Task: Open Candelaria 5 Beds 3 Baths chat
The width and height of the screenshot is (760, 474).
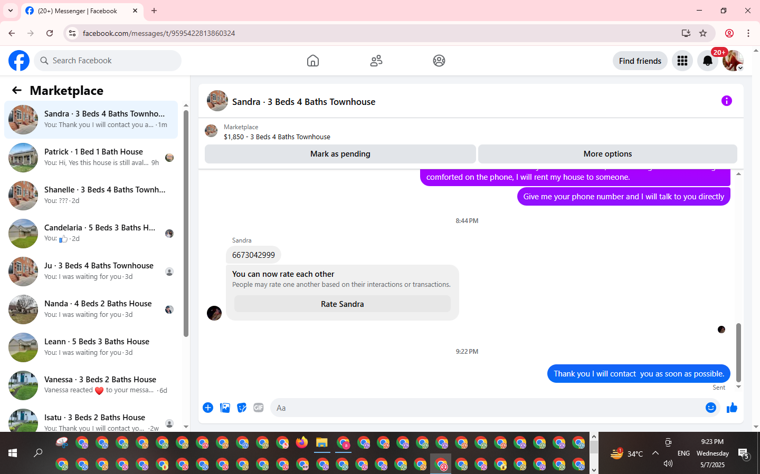Action: pyautogui.click(x=91, y=234)
